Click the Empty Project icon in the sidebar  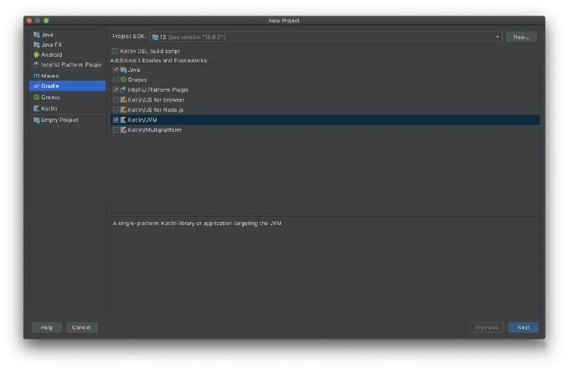coord(36,120)
